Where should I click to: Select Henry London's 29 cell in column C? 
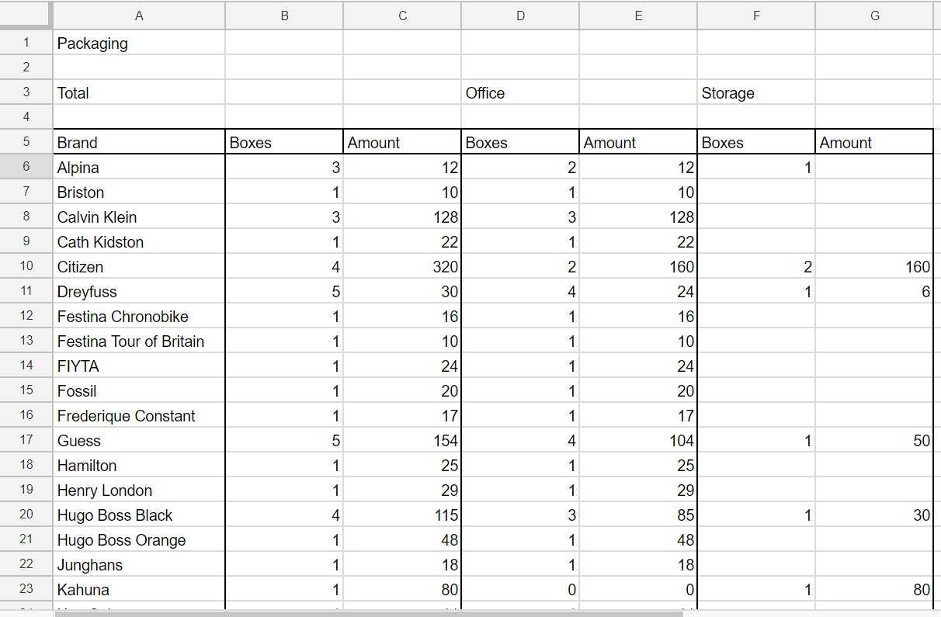402,490
